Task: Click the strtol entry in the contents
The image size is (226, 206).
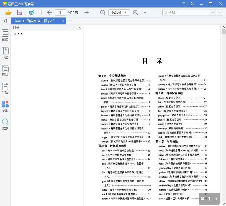Action: (126, 194)
